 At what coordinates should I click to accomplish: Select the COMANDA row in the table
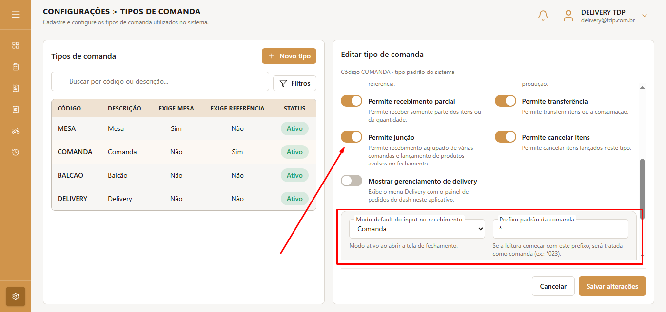184,152
